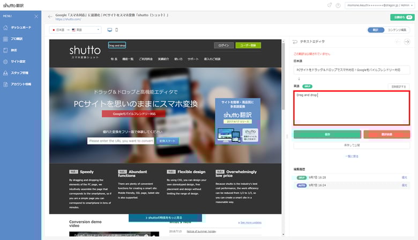
Task: Click the highlighted Drag and drop text in preview
Action: coord(117,46)
